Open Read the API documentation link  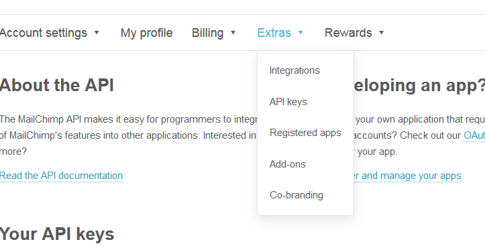pyautogui.click(x=61, y=176)
